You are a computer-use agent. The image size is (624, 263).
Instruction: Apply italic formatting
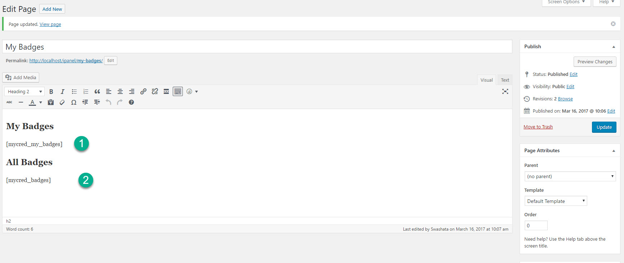pyautogui.click(x=63, y=92)
